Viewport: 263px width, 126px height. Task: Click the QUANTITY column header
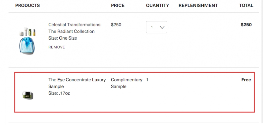157,6
